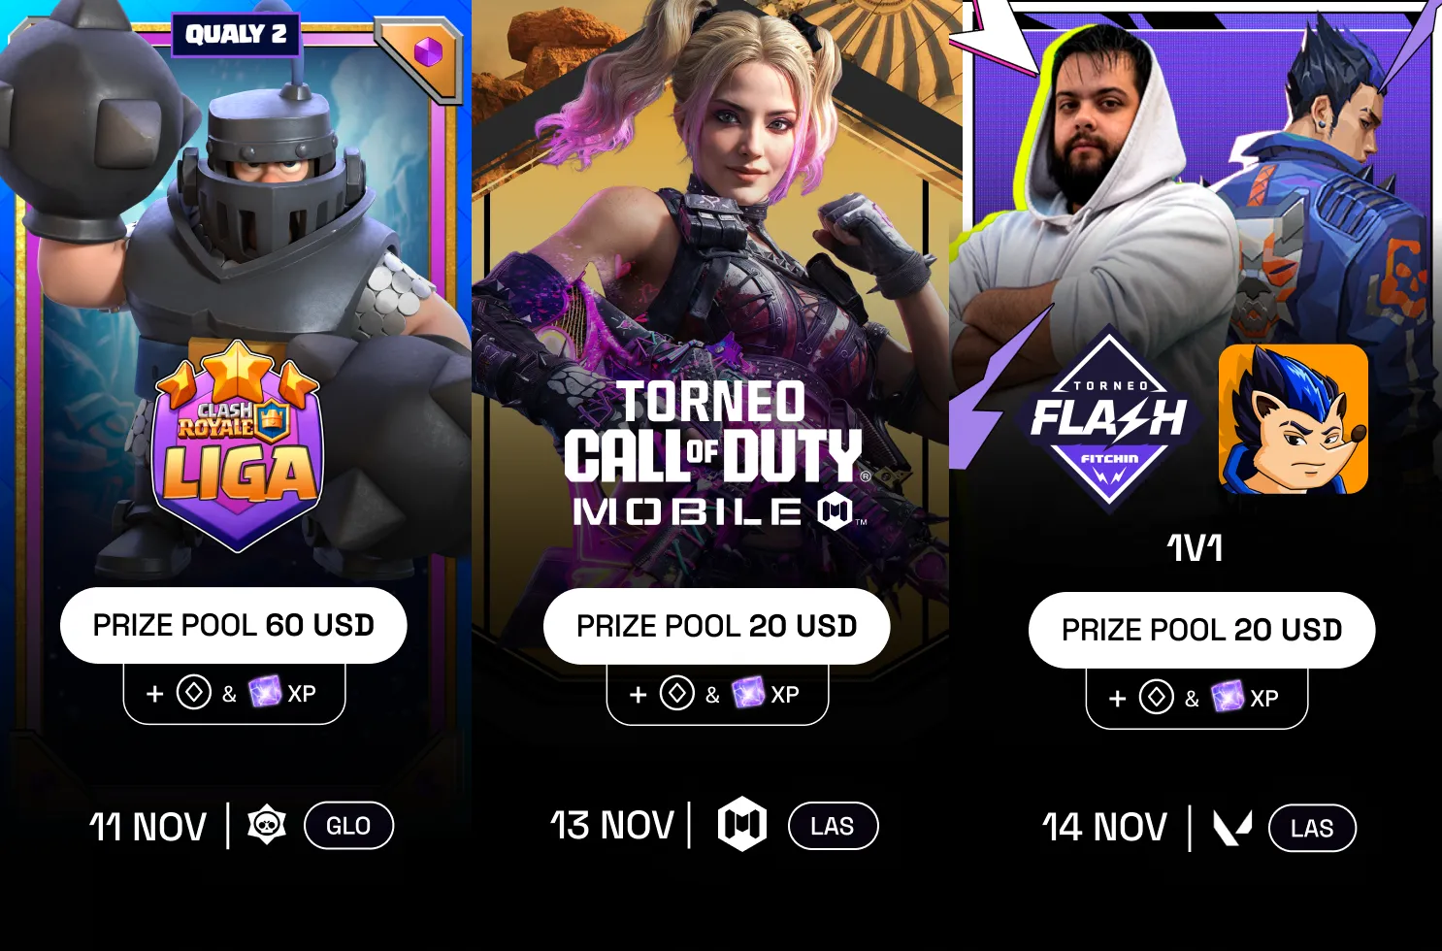The height and width of the screenshot is (951, 1442).
Task: Click the XP crystal icon under Flash 1V1 prize
Action: pyautogui.click(x=1228, y=697)
